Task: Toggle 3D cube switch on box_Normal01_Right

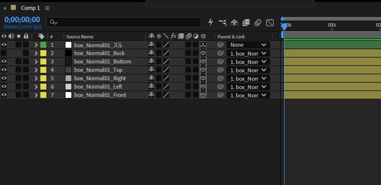Action: pos(203,78)
